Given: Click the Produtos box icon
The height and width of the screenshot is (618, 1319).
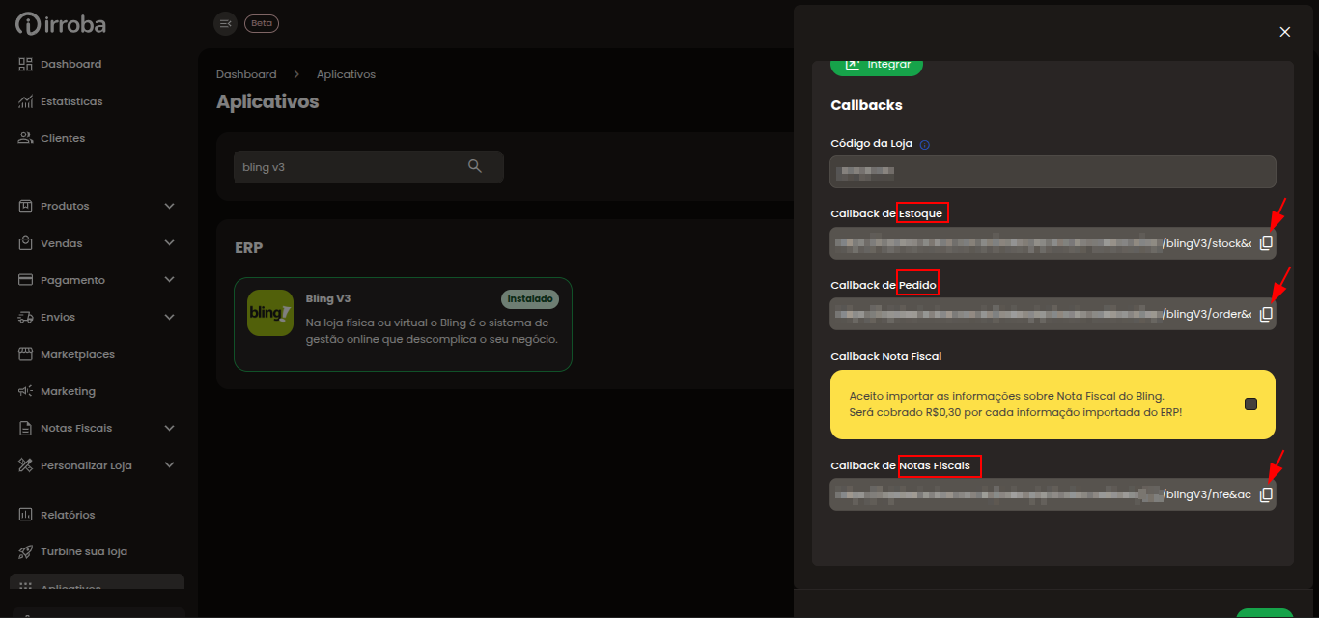Looking at the screenshot, I should pyautogui.click(x=26, y=206).
